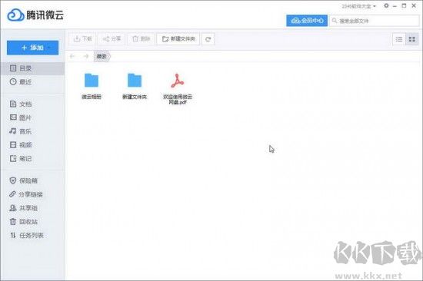The image size is (423, 281).
Task: Click the link icon beside 分享链接
Action: point(12,194)
